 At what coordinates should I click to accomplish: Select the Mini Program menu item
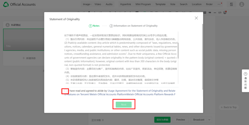coord(143,4)
